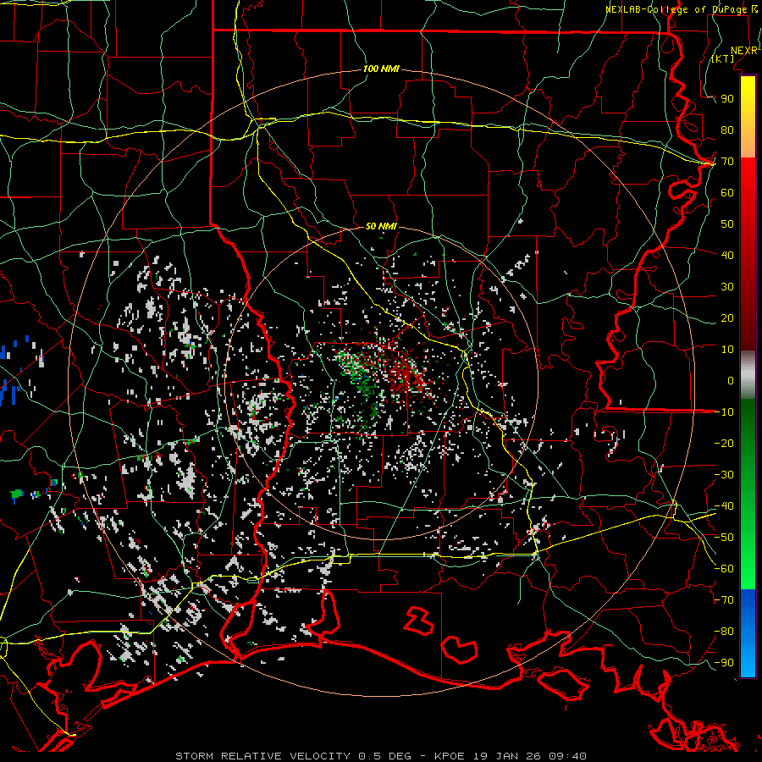Select the 30 value on the velocity scale

point(727,287)
